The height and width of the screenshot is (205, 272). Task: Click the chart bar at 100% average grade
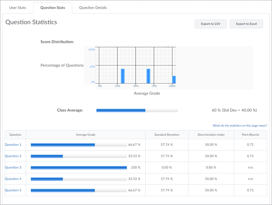pos(174,80)
